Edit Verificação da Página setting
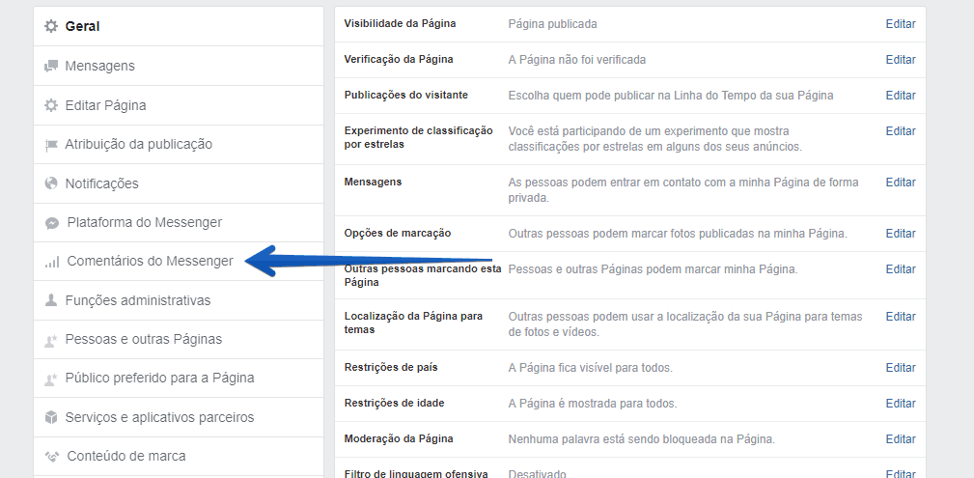974x478 pixels. point(900,60)
